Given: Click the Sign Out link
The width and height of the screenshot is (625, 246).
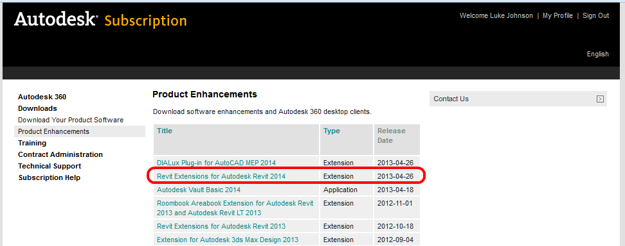Looking at the screenshot, I should coord(595,15).
